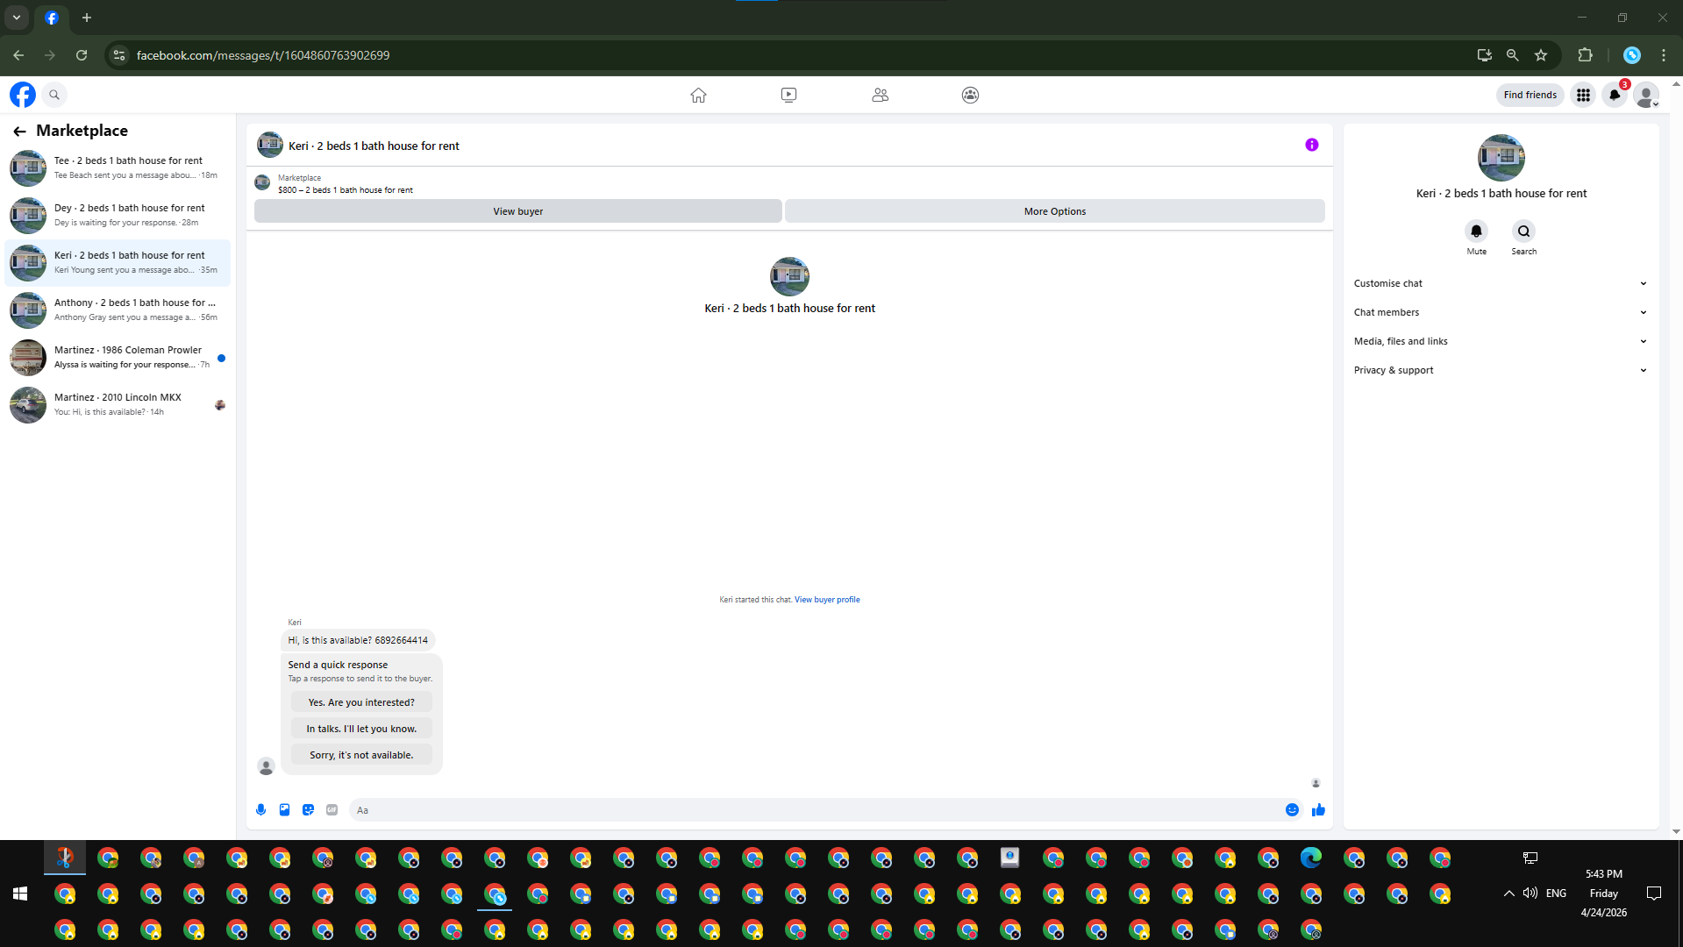Open the taskbar volume control

(x=1530, y=894)
